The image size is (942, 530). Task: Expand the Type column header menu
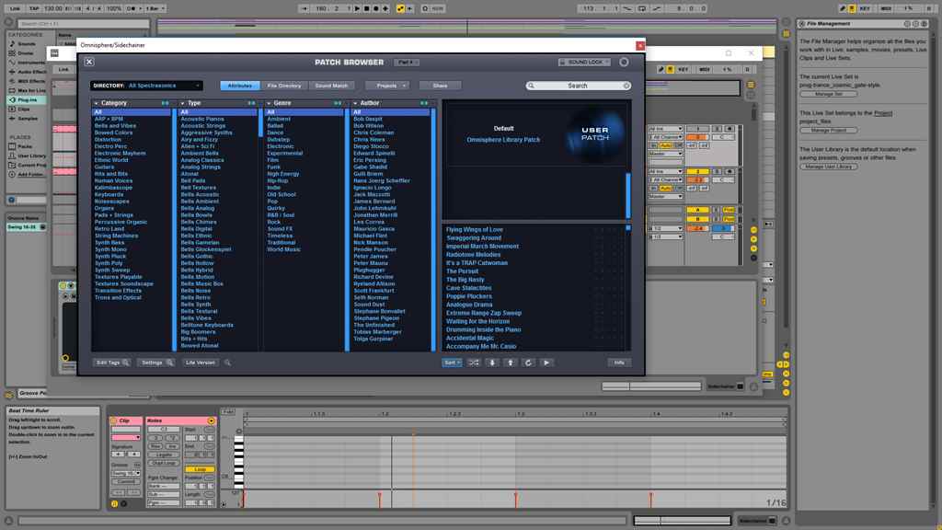point(183,103)
